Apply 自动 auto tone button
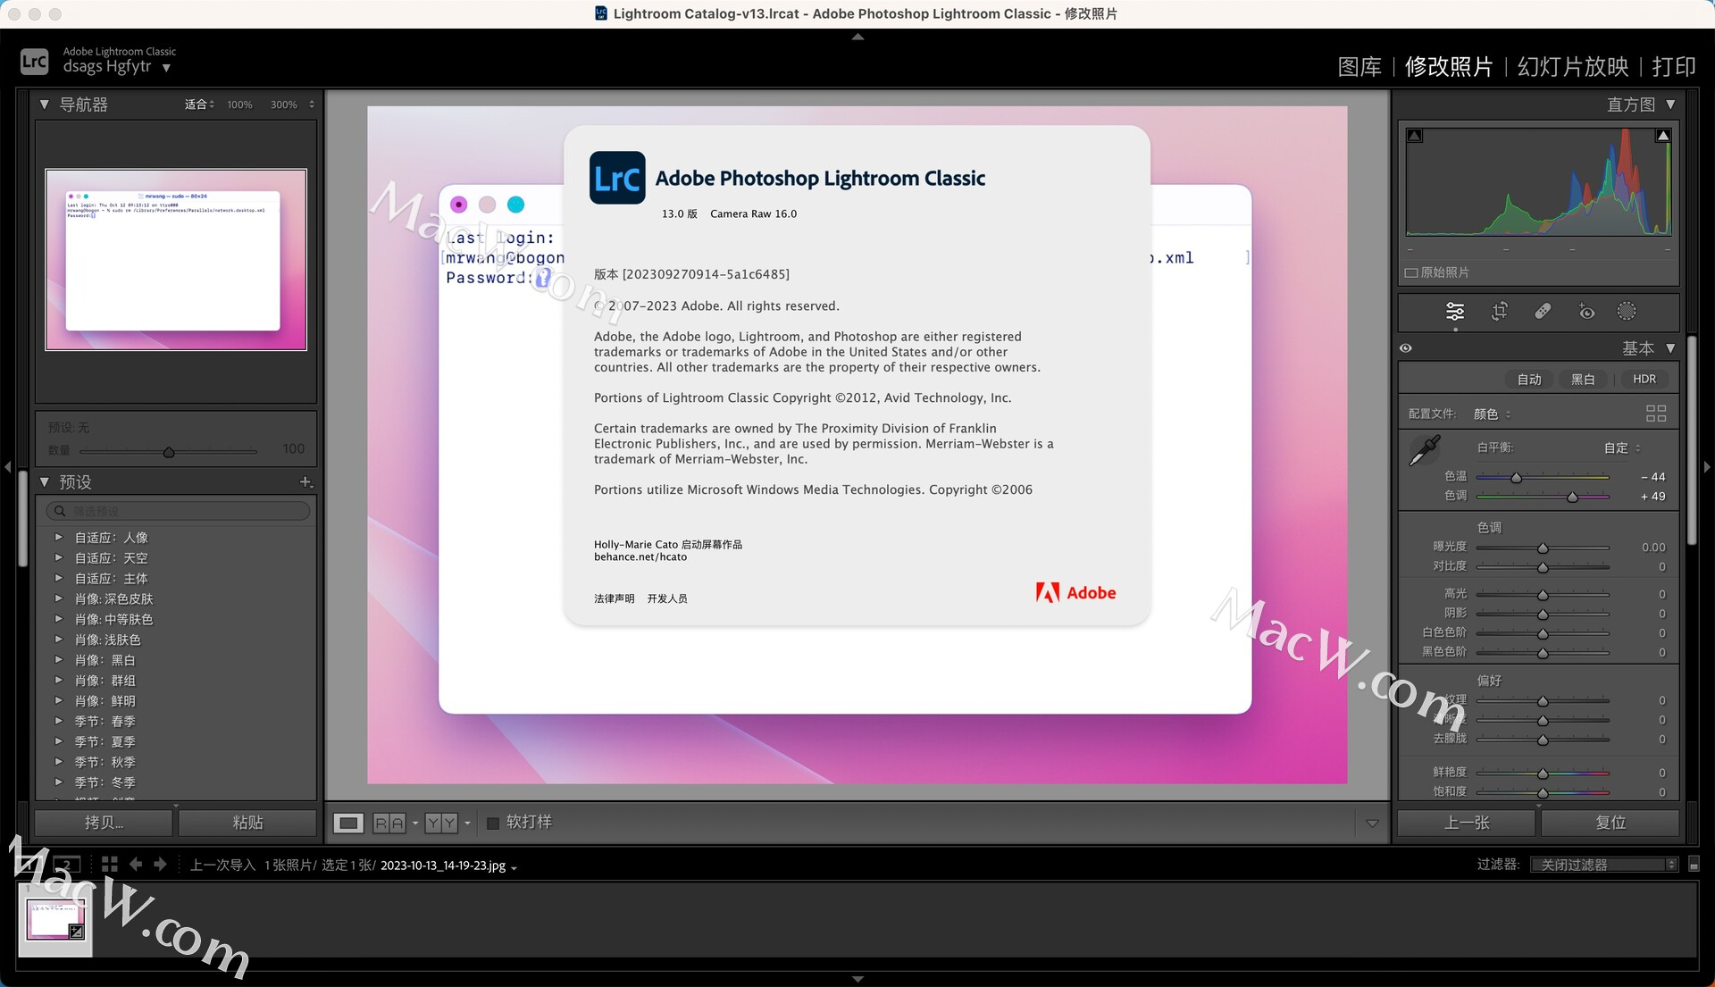Image resolution: width=1715 pixels, height=987 pixels. (x=1529, y=380)
